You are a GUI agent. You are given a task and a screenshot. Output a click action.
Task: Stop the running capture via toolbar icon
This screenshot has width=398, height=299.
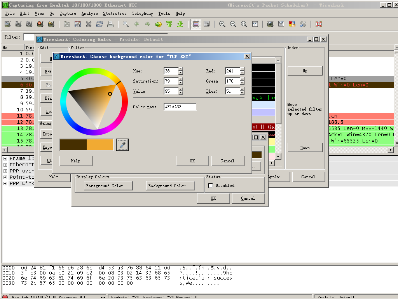[x=40, y=24]
